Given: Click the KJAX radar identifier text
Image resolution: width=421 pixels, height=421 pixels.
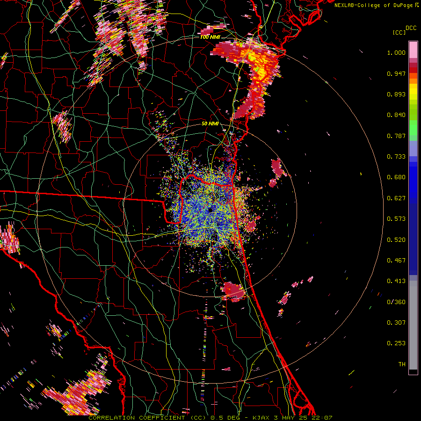Looking at the screenshot, I should tap(261, 418).
